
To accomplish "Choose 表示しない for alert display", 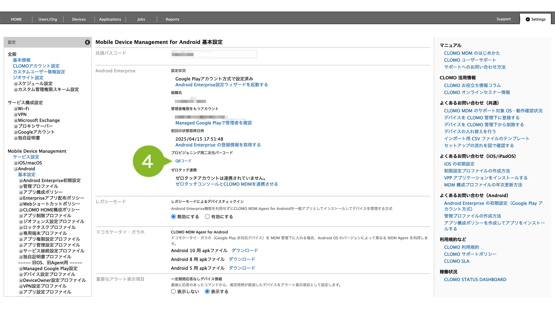I will (x=174, y=291).
